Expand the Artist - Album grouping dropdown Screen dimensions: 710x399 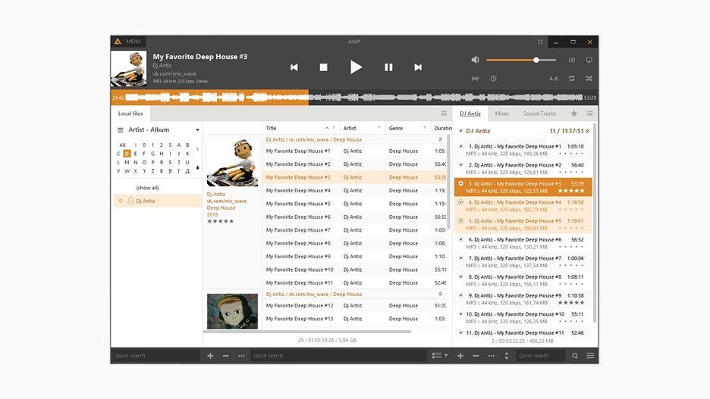coord(197,130)
